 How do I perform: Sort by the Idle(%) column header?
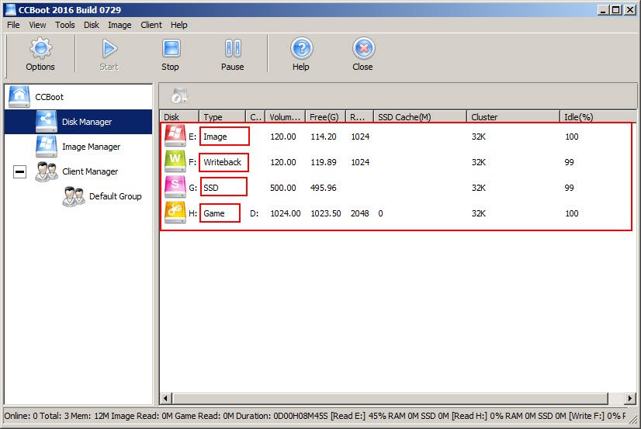point(598,117)
